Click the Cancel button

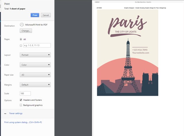pyautogui.click(x=46, y=15)
